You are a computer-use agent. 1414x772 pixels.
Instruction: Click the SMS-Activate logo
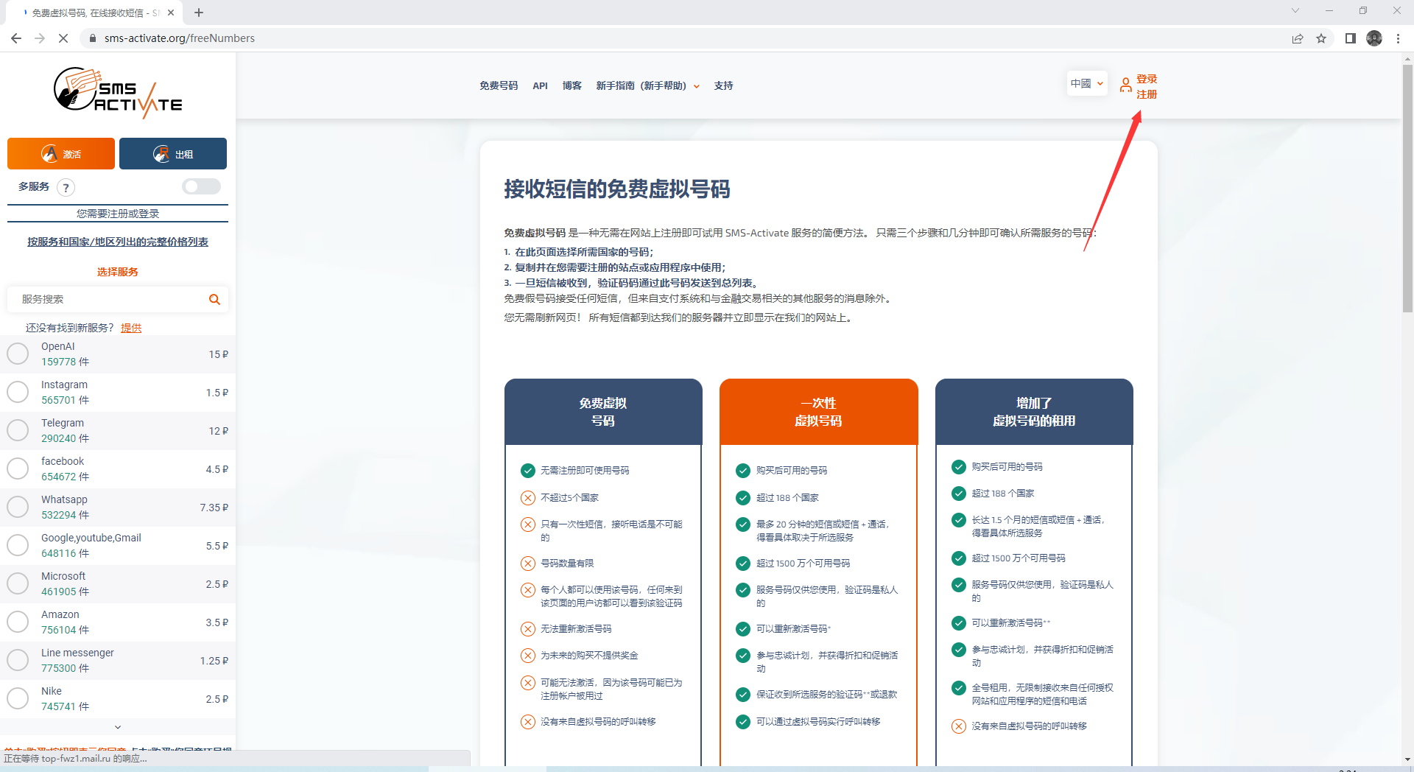point(118,91)
